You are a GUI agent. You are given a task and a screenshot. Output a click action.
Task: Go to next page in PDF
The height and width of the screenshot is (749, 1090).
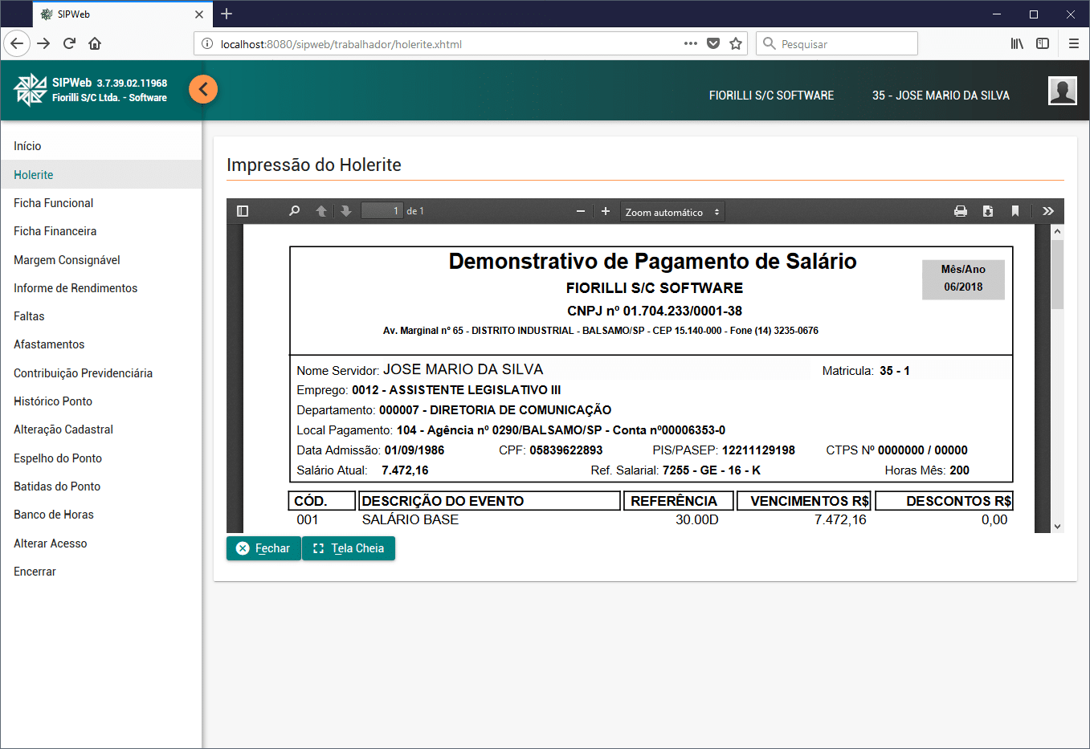[346, 211]
